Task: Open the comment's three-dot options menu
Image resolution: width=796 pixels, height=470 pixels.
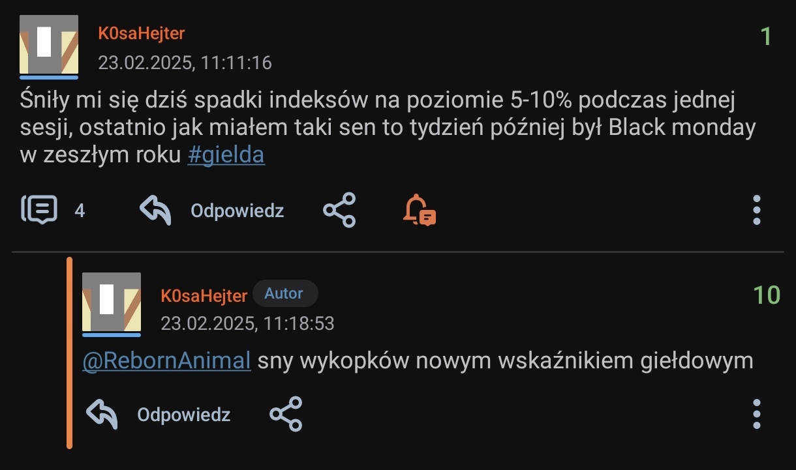Action: 756,414
